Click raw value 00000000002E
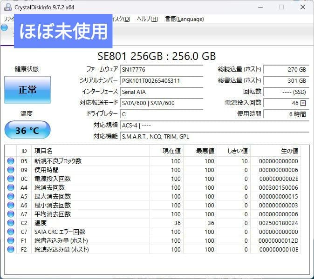 click(x=279, y=179)
